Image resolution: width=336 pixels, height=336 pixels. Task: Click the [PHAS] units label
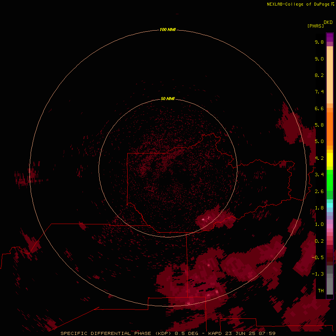coord(315,26)
